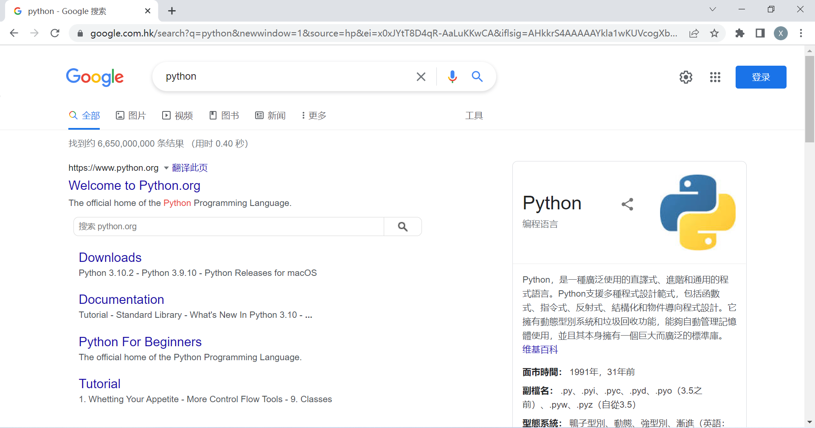Screen dimensions: 815x428
Task: Switch to the 图书 books tab
Action: [x=224, y=116]
